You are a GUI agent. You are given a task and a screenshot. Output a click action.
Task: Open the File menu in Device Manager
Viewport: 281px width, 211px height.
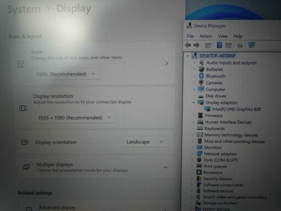click(190, 36)
